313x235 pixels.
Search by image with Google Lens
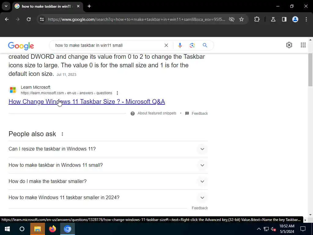click(192, 45)
